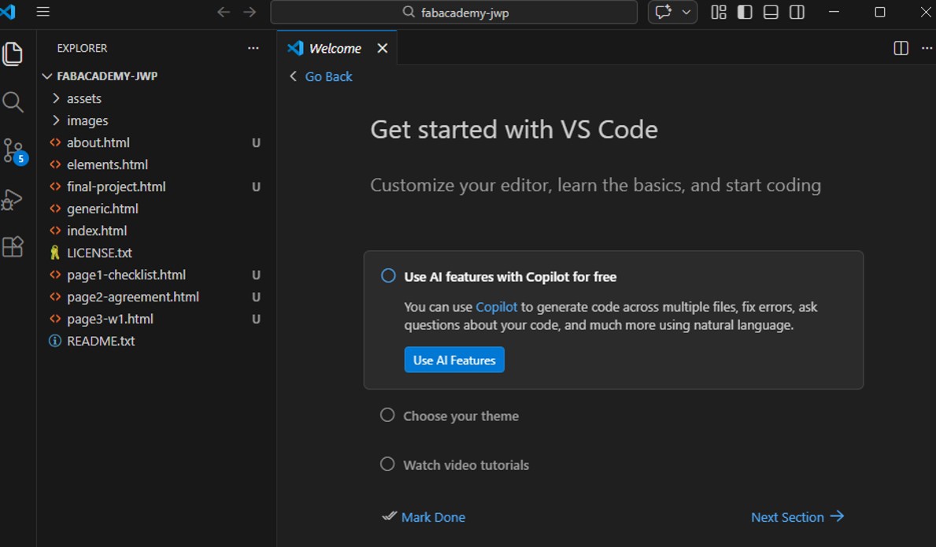Expand the images folder
Screen dimensions: 936x547
(55, 120)
